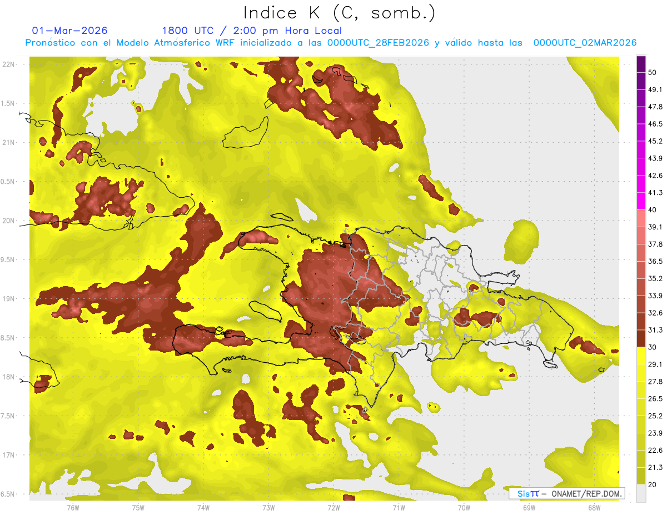Click the "68W" longitude label

[594, 507]
